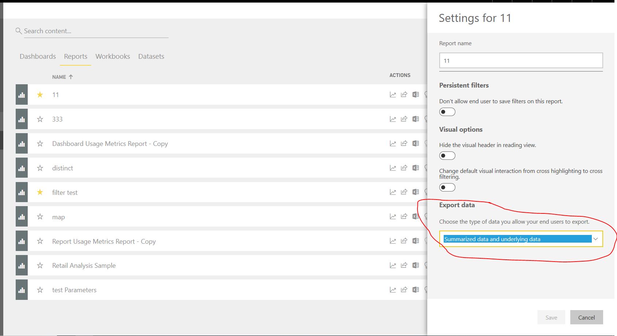617x336 pixels.
Task: Open the Export data type dropdown
Action: [x=521, y=239]
